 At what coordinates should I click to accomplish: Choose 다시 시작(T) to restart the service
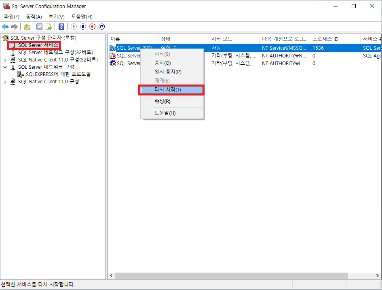tap(172, 90)
